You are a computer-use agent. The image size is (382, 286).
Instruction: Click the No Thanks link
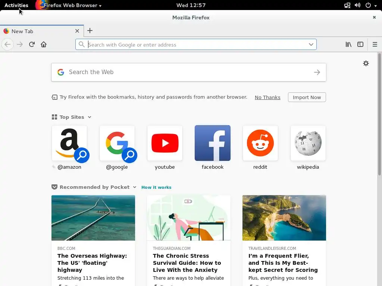267,97
